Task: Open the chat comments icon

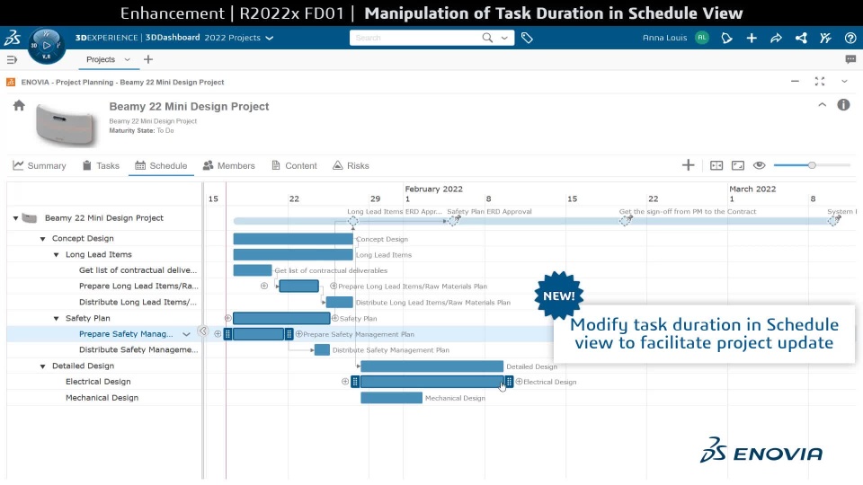Action: pyautogui.click(x=850, y=59)
